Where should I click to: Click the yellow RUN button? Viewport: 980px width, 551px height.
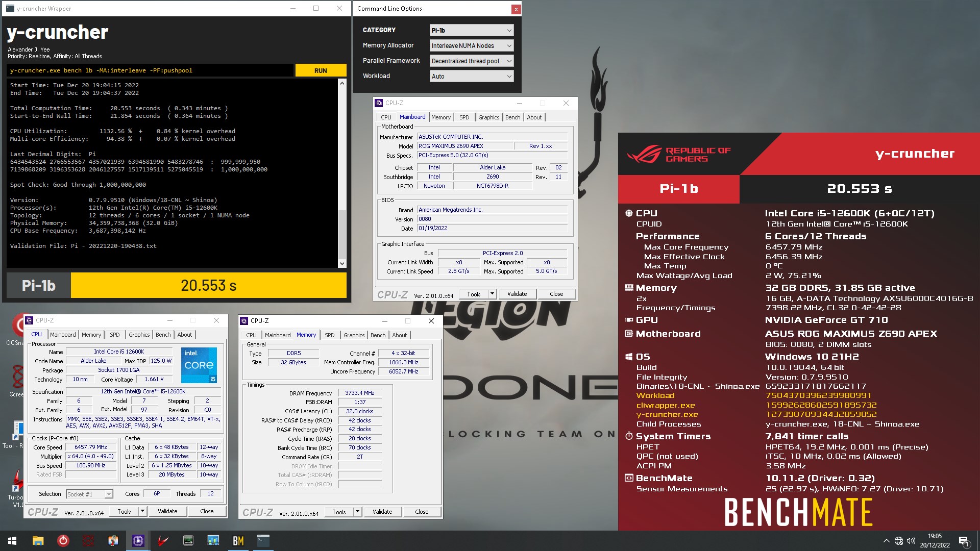click(x=321, y=70)
